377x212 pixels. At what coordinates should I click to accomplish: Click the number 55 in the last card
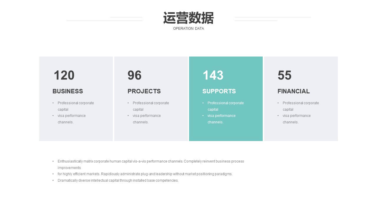tap(285, 75)
